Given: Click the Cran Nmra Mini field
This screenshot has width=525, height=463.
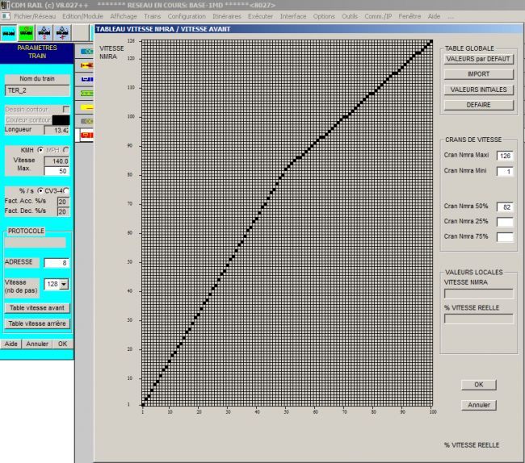Looking at the screenshot, I should coord(505,172).
